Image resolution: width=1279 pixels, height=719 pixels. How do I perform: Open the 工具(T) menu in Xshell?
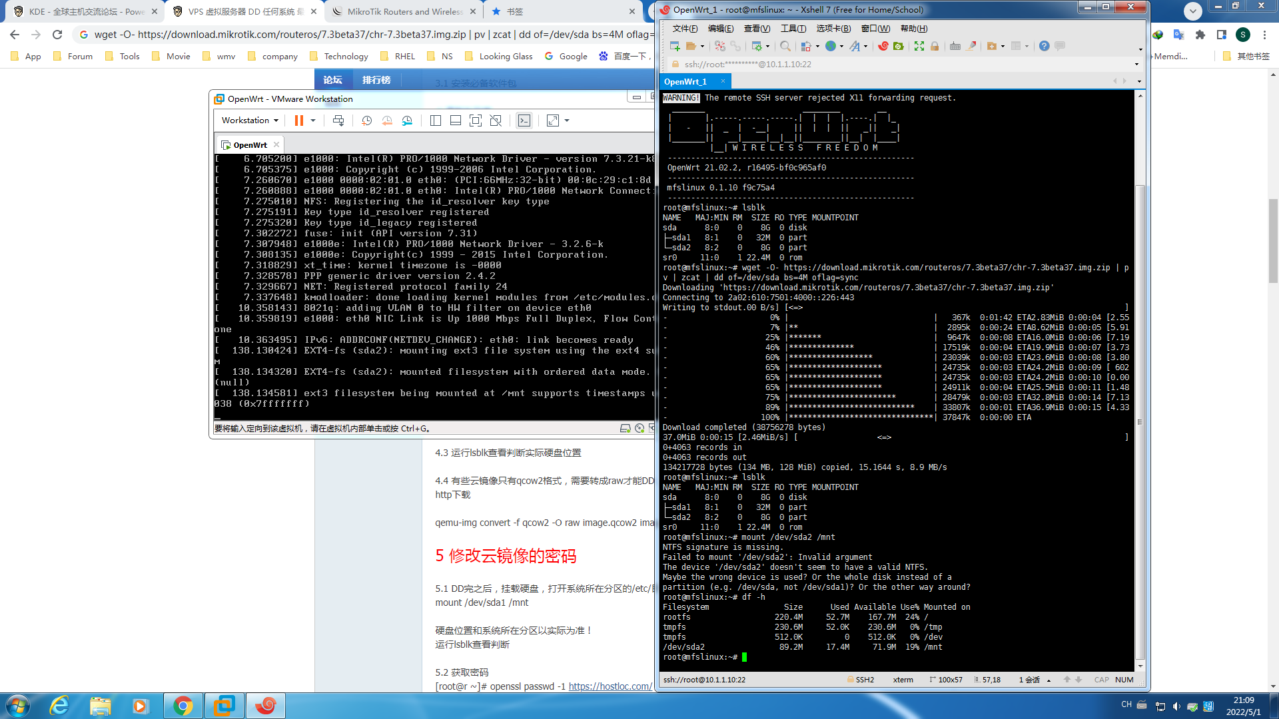[x=793, y=29]
